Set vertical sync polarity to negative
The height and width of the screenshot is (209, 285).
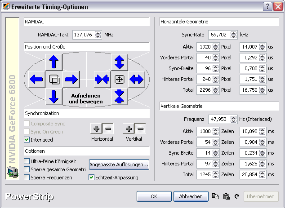[x=140, y=129]
